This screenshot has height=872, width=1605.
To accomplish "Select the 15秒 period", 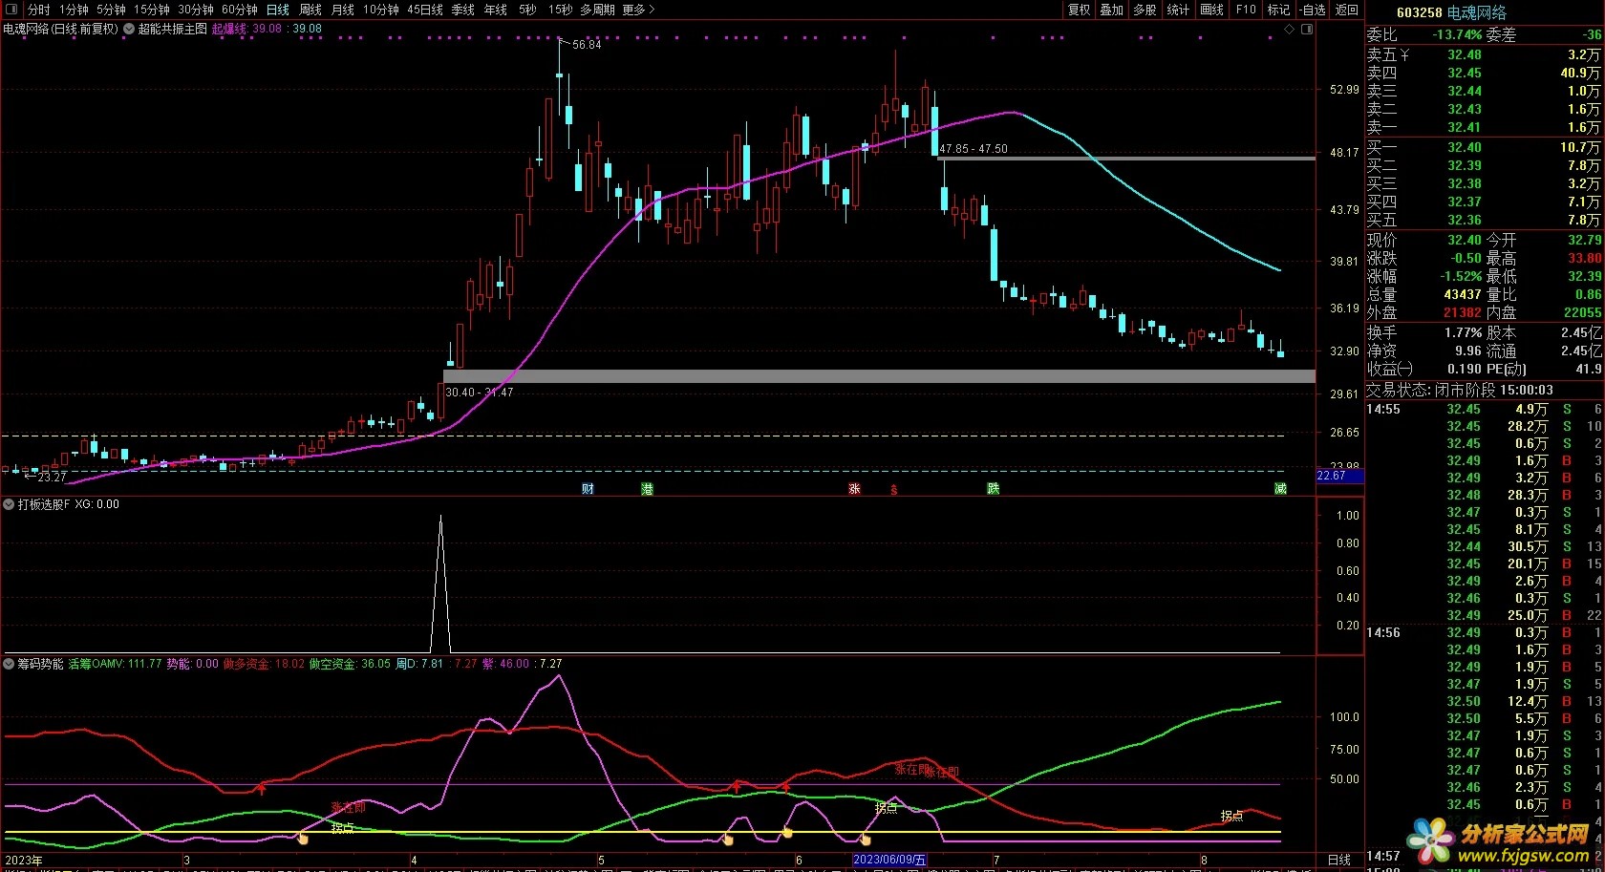I will [x=561, y=10].
